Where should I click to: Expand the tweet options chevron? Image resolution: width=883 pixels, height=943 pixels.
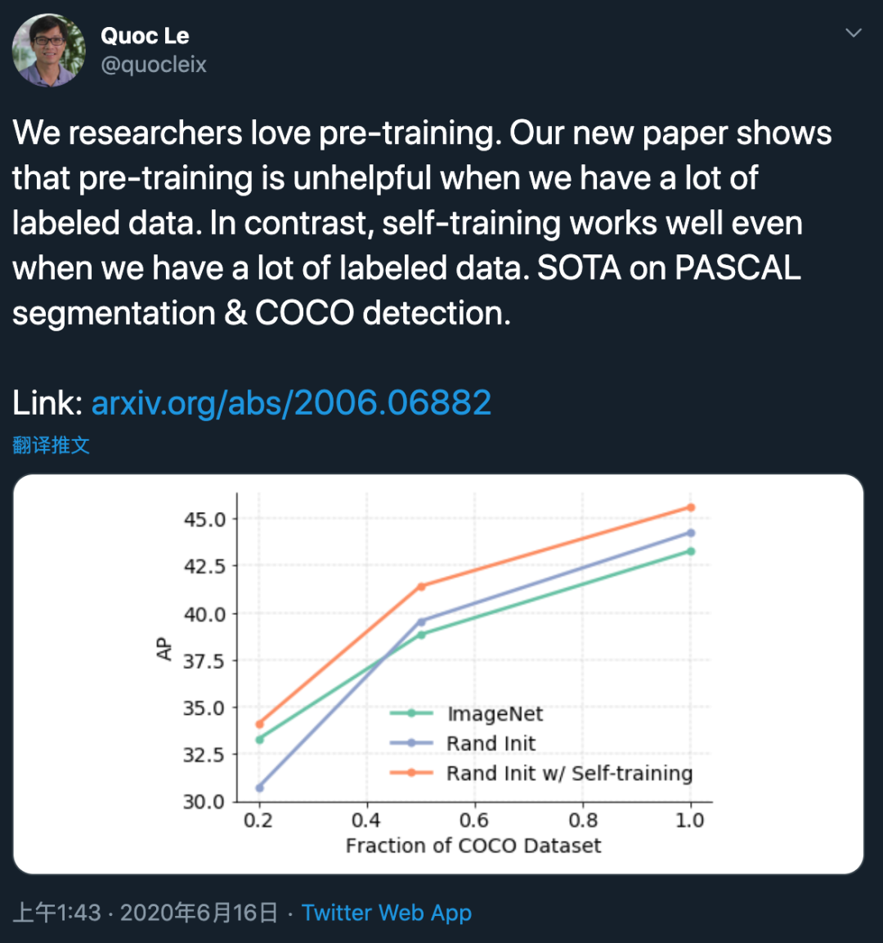coord(853,33)
